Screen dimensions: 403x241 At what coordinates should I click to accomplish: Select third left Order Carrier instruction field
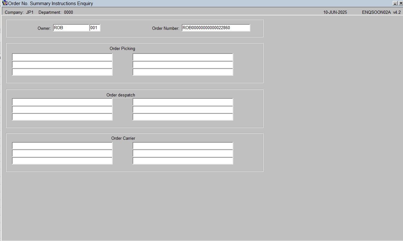pos(62,161)
